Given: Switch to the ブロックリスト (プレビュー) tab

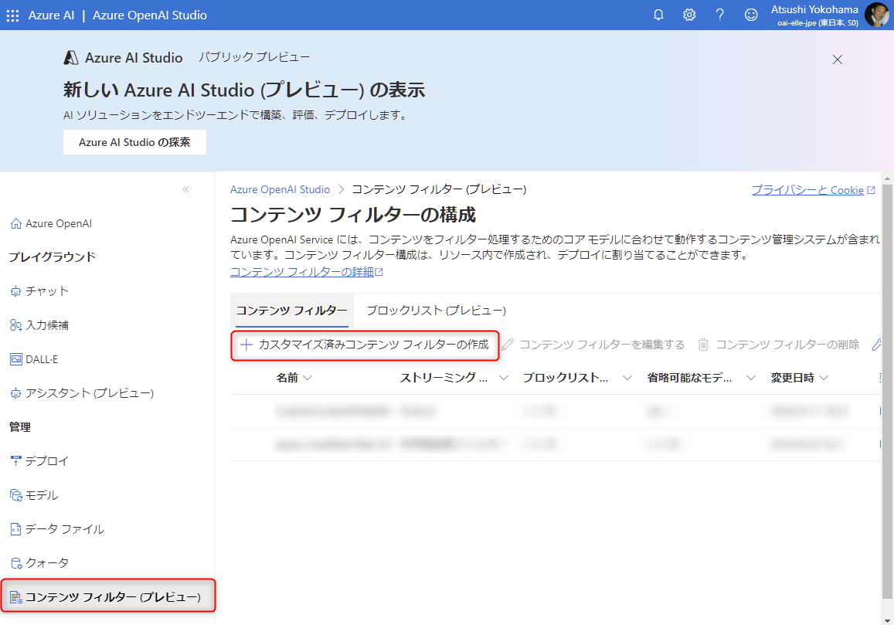Looking at the screenshot, I should tap(436, 311).
